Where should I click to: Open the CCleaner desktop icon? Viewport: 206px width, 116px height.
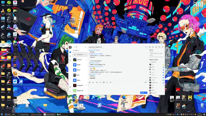[9, 82]
